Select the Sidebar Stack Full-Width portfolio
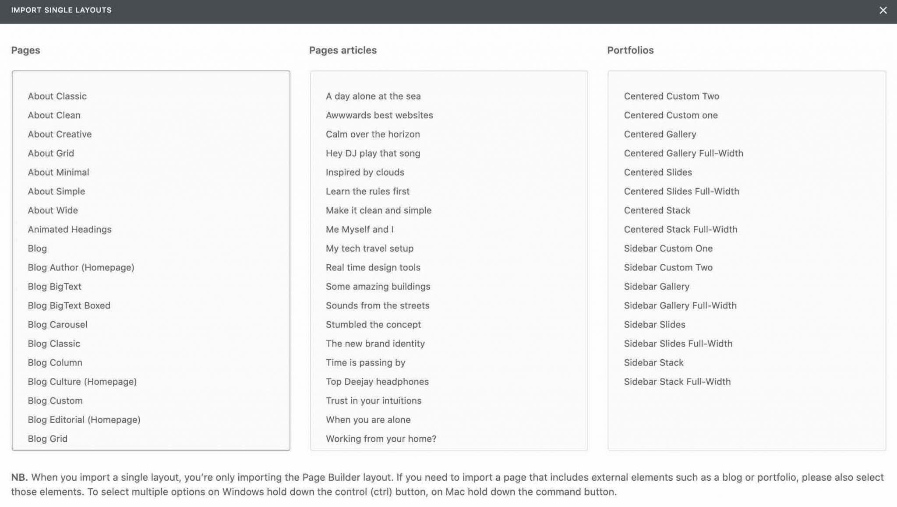The width and height of the screenshot is (897, 507). pyautogui.click(x=677, y=381)
